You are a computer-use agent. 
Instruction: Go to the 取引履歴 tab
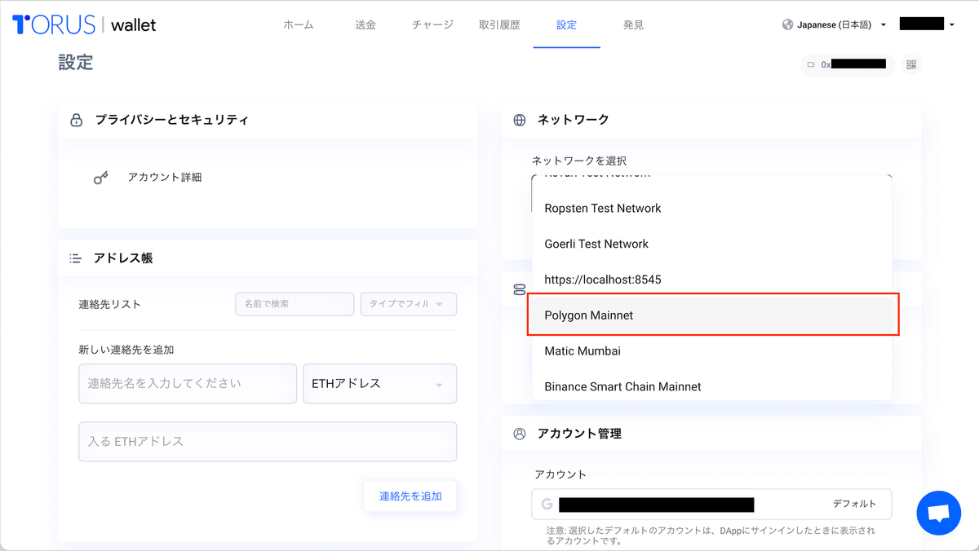coord(499,24)
